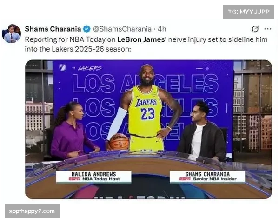Screen dimensions: 279x223
Task: Open the Grok circle-slash icon
Action: pyautogui.click(x=255, y=29)
